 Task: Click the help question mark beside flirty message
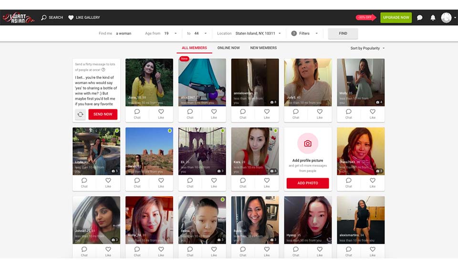104,70
